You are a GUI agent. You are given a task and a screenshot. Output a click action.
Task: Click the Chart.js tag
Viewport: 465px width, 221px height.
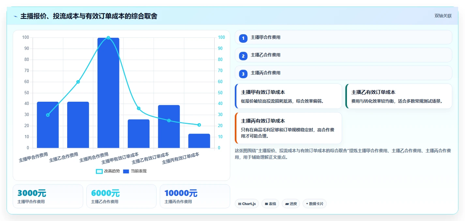point(247,204)
